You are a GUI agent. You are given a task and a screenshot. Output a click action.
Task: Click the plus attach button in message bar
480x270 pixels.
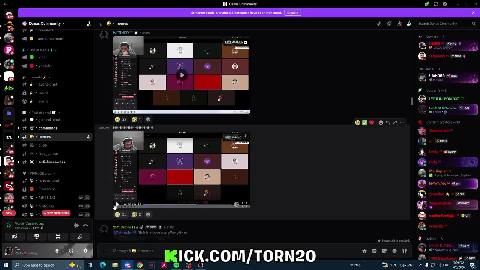tap(104, 251)
